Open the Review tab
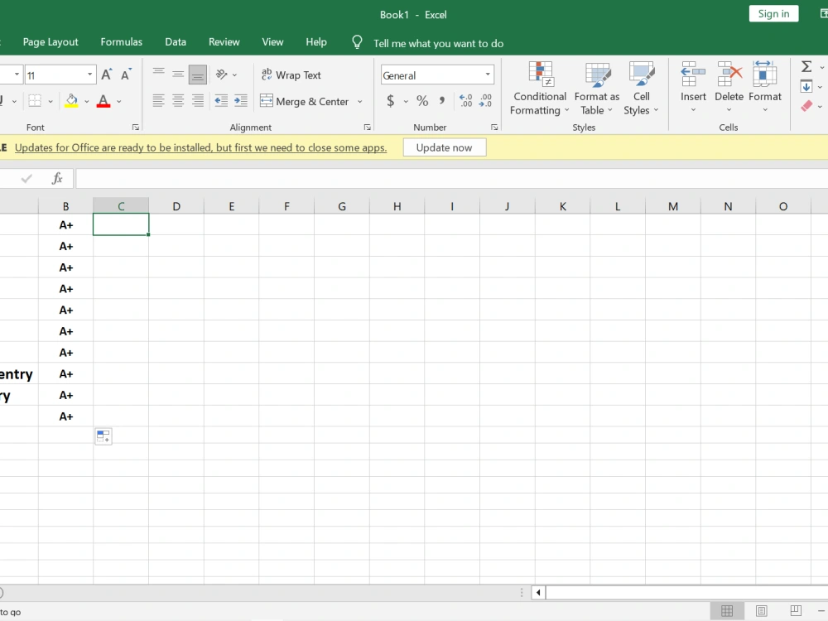Image resolution: width=828 pixels, height=621 pixels. pos(224,42)
